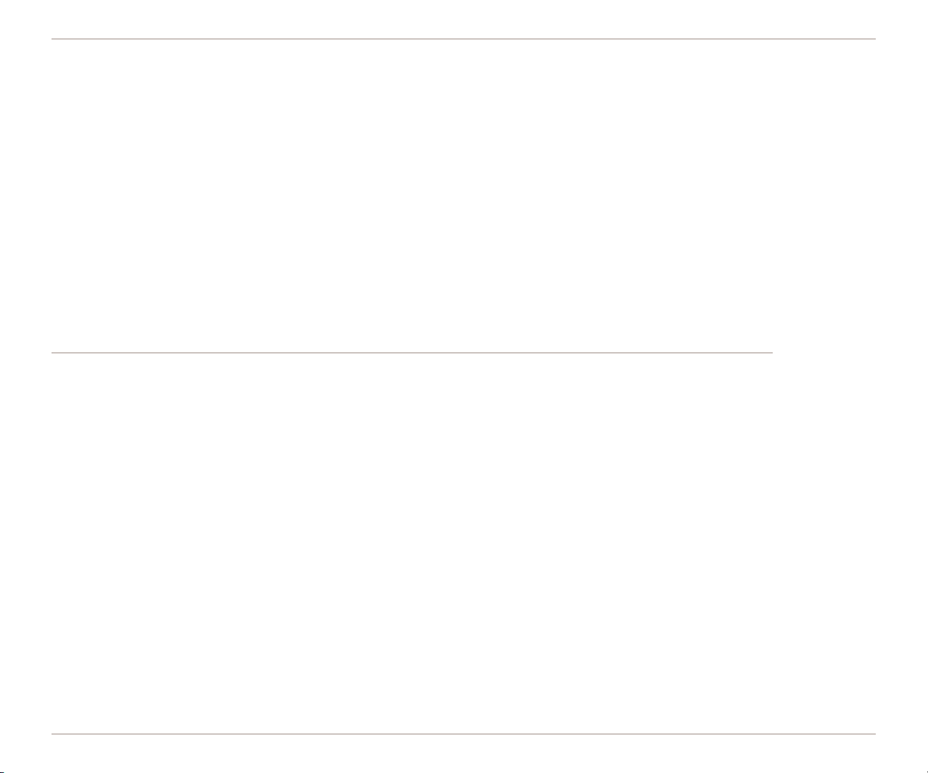Screen dimensions: 928x773
Task: Click the center of the bottom horizontal rule
Action: tap(464, 734)
